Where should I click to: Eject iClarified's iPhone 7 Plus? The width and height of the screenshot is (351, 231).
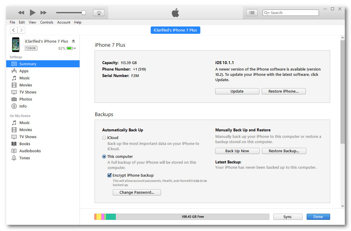73,41
